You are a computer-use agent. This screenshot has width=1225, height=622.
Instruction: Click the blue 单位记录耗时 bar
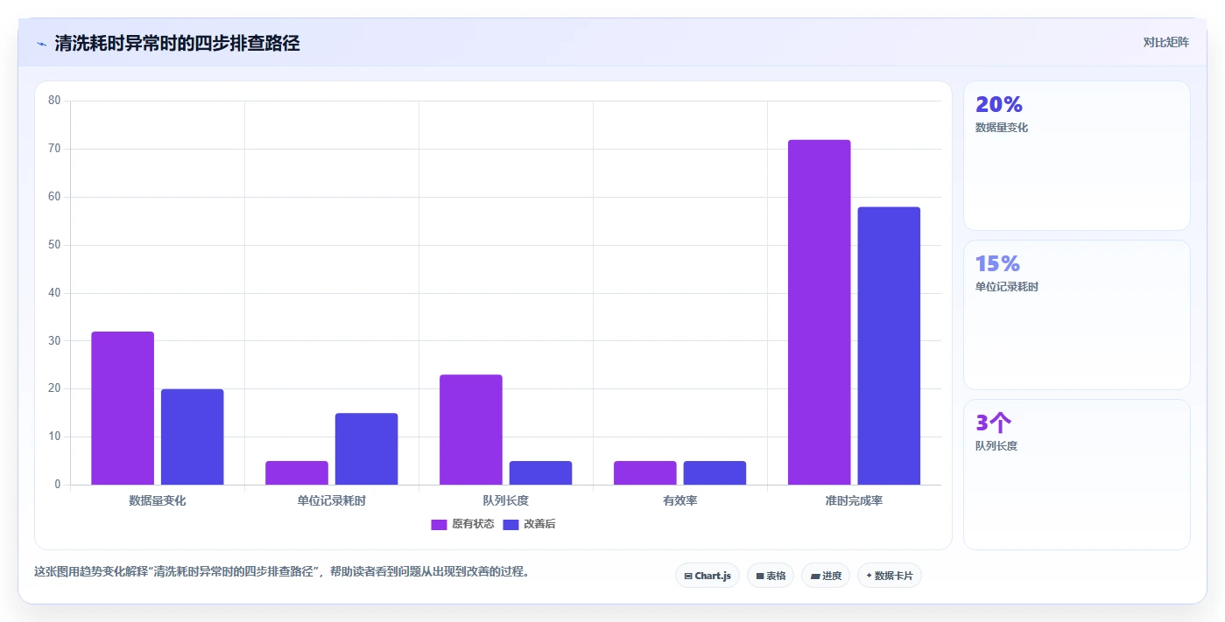(366, 449)
